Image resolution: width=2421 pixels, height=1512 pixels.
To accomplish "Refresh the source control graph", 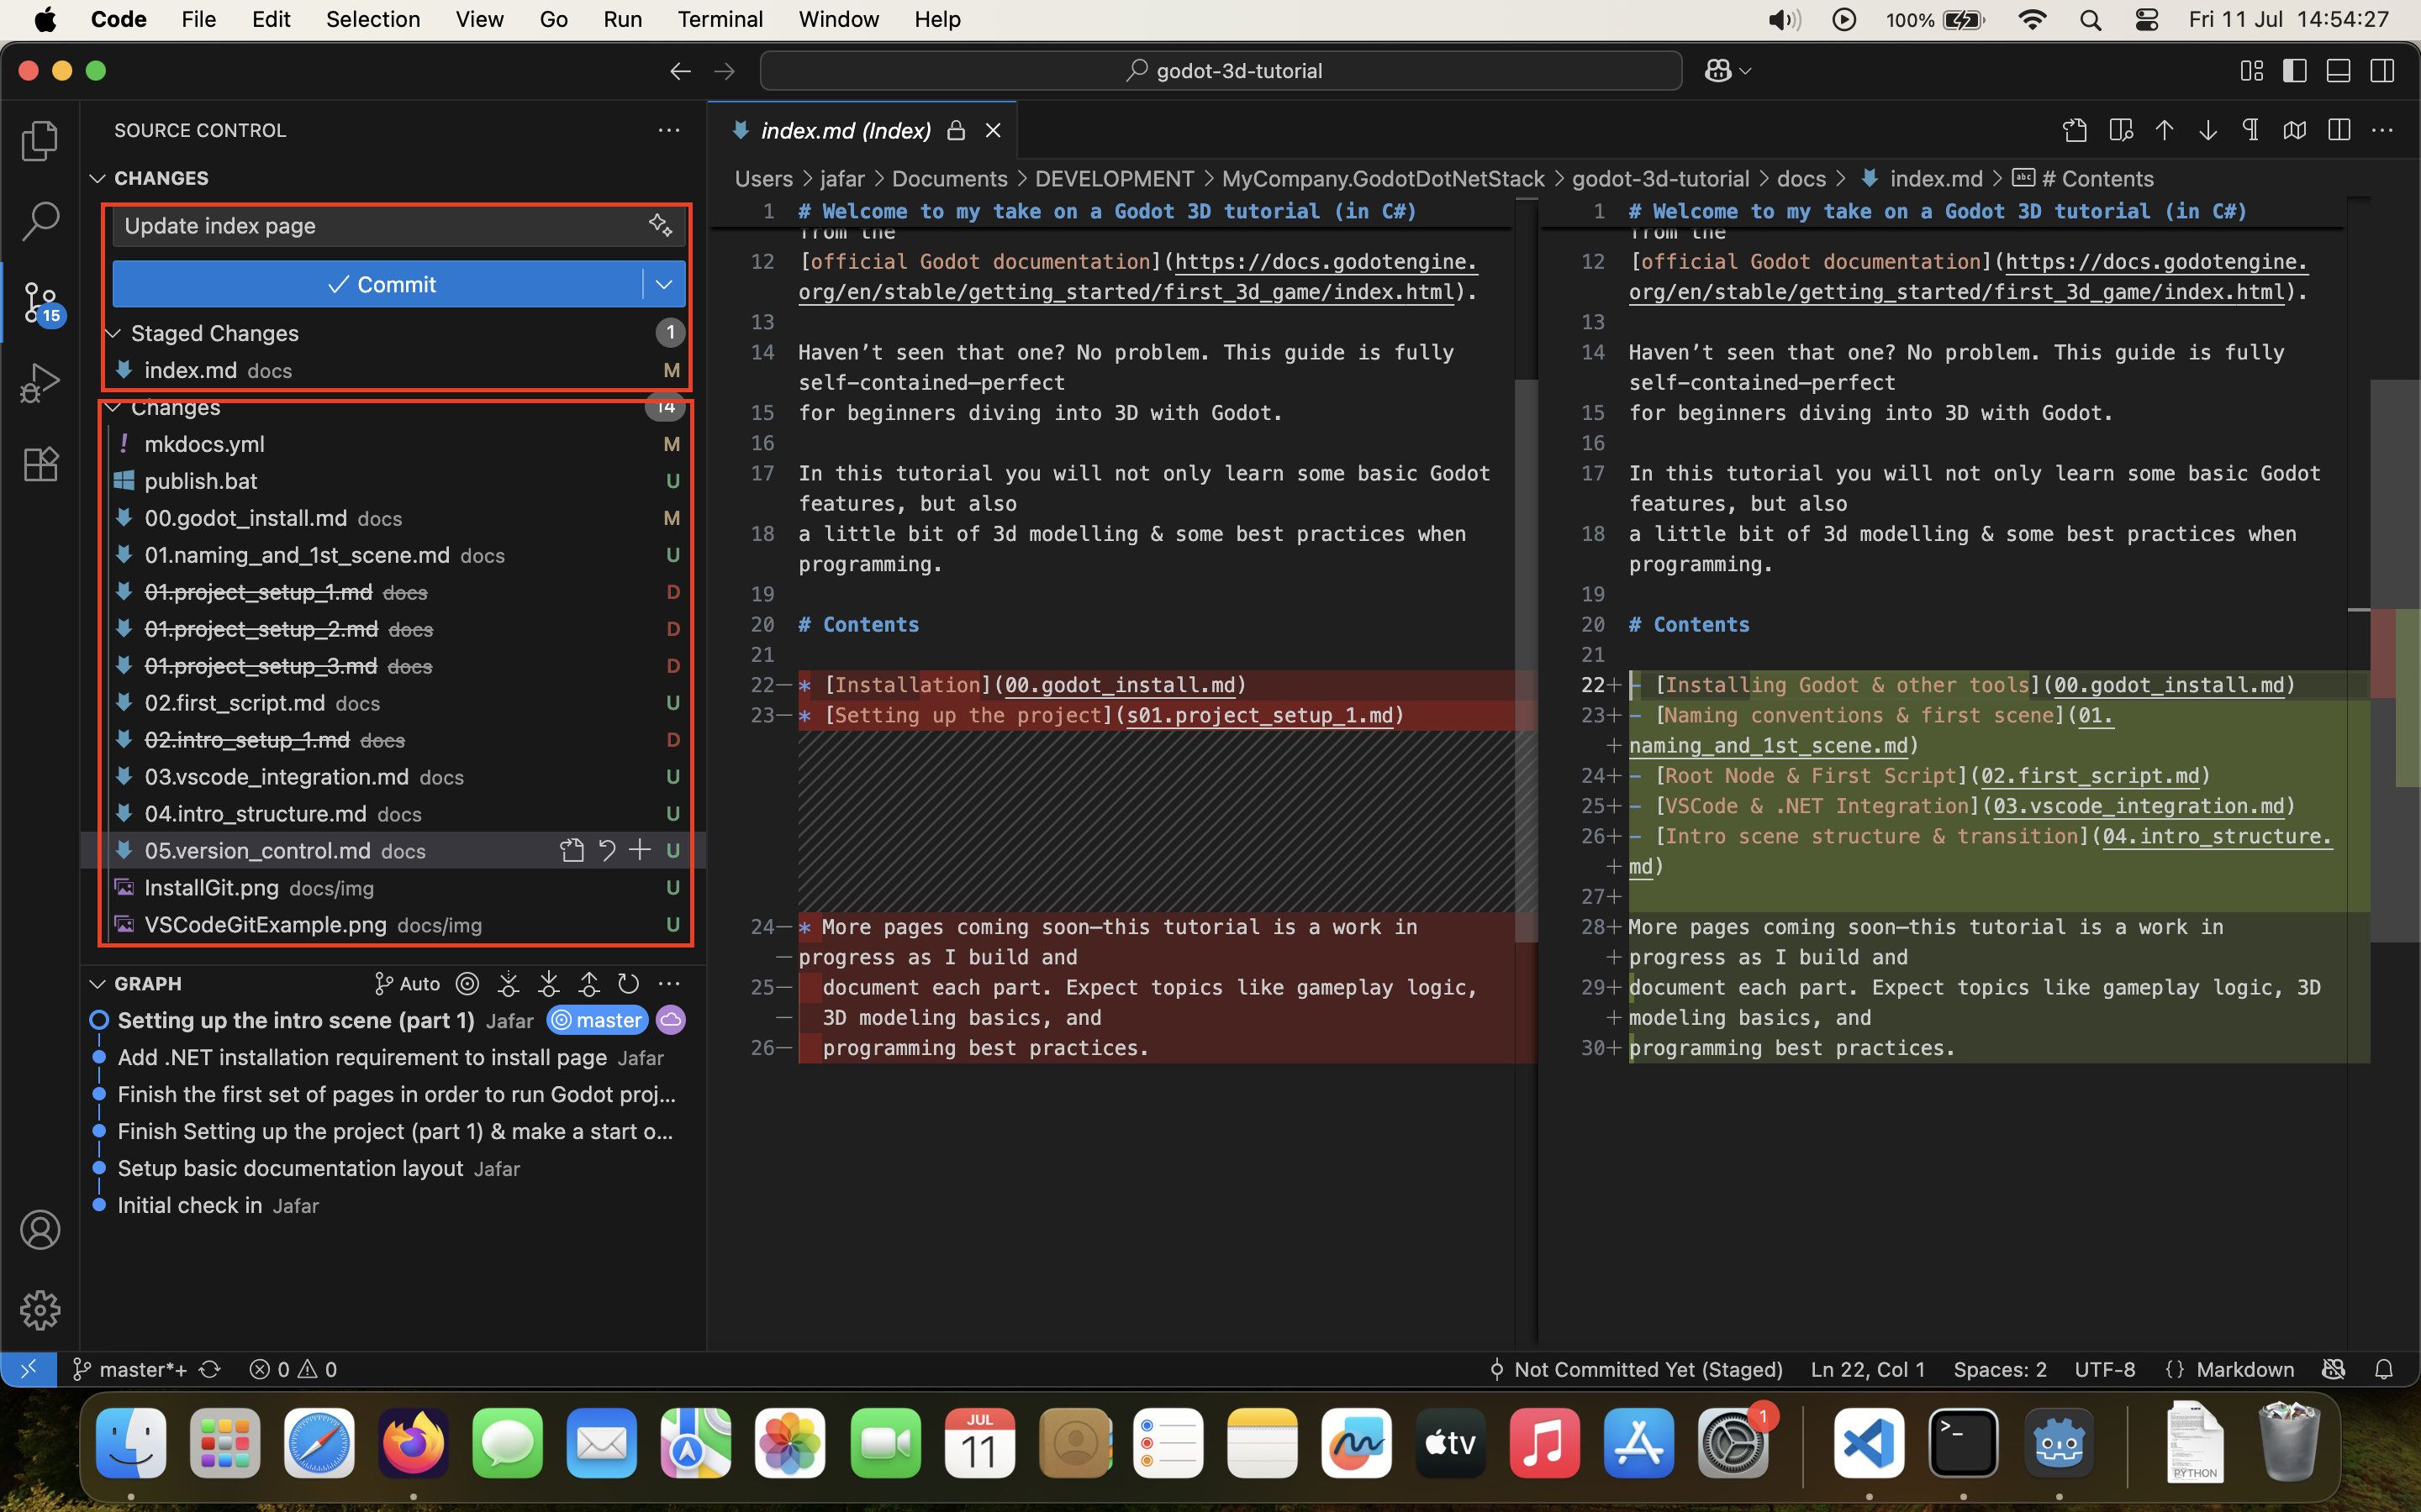I will (628, 984).
